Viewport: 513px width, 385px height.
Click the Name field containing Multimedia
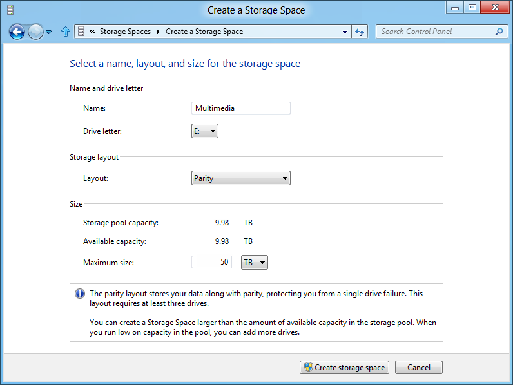[241, 108]
